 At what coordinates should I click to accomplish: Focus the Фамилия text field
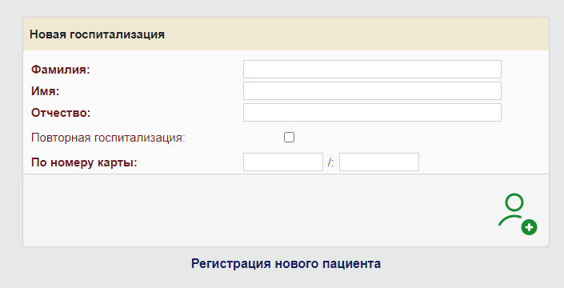point(372,69)
